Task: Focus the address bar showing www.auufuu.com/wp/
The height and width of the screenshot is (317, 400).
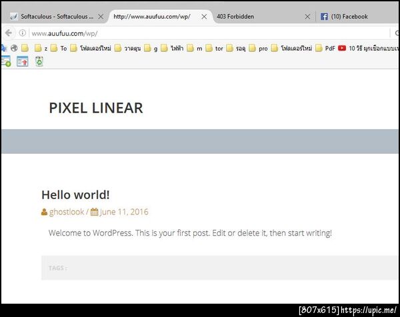Action: click(209, 33)
